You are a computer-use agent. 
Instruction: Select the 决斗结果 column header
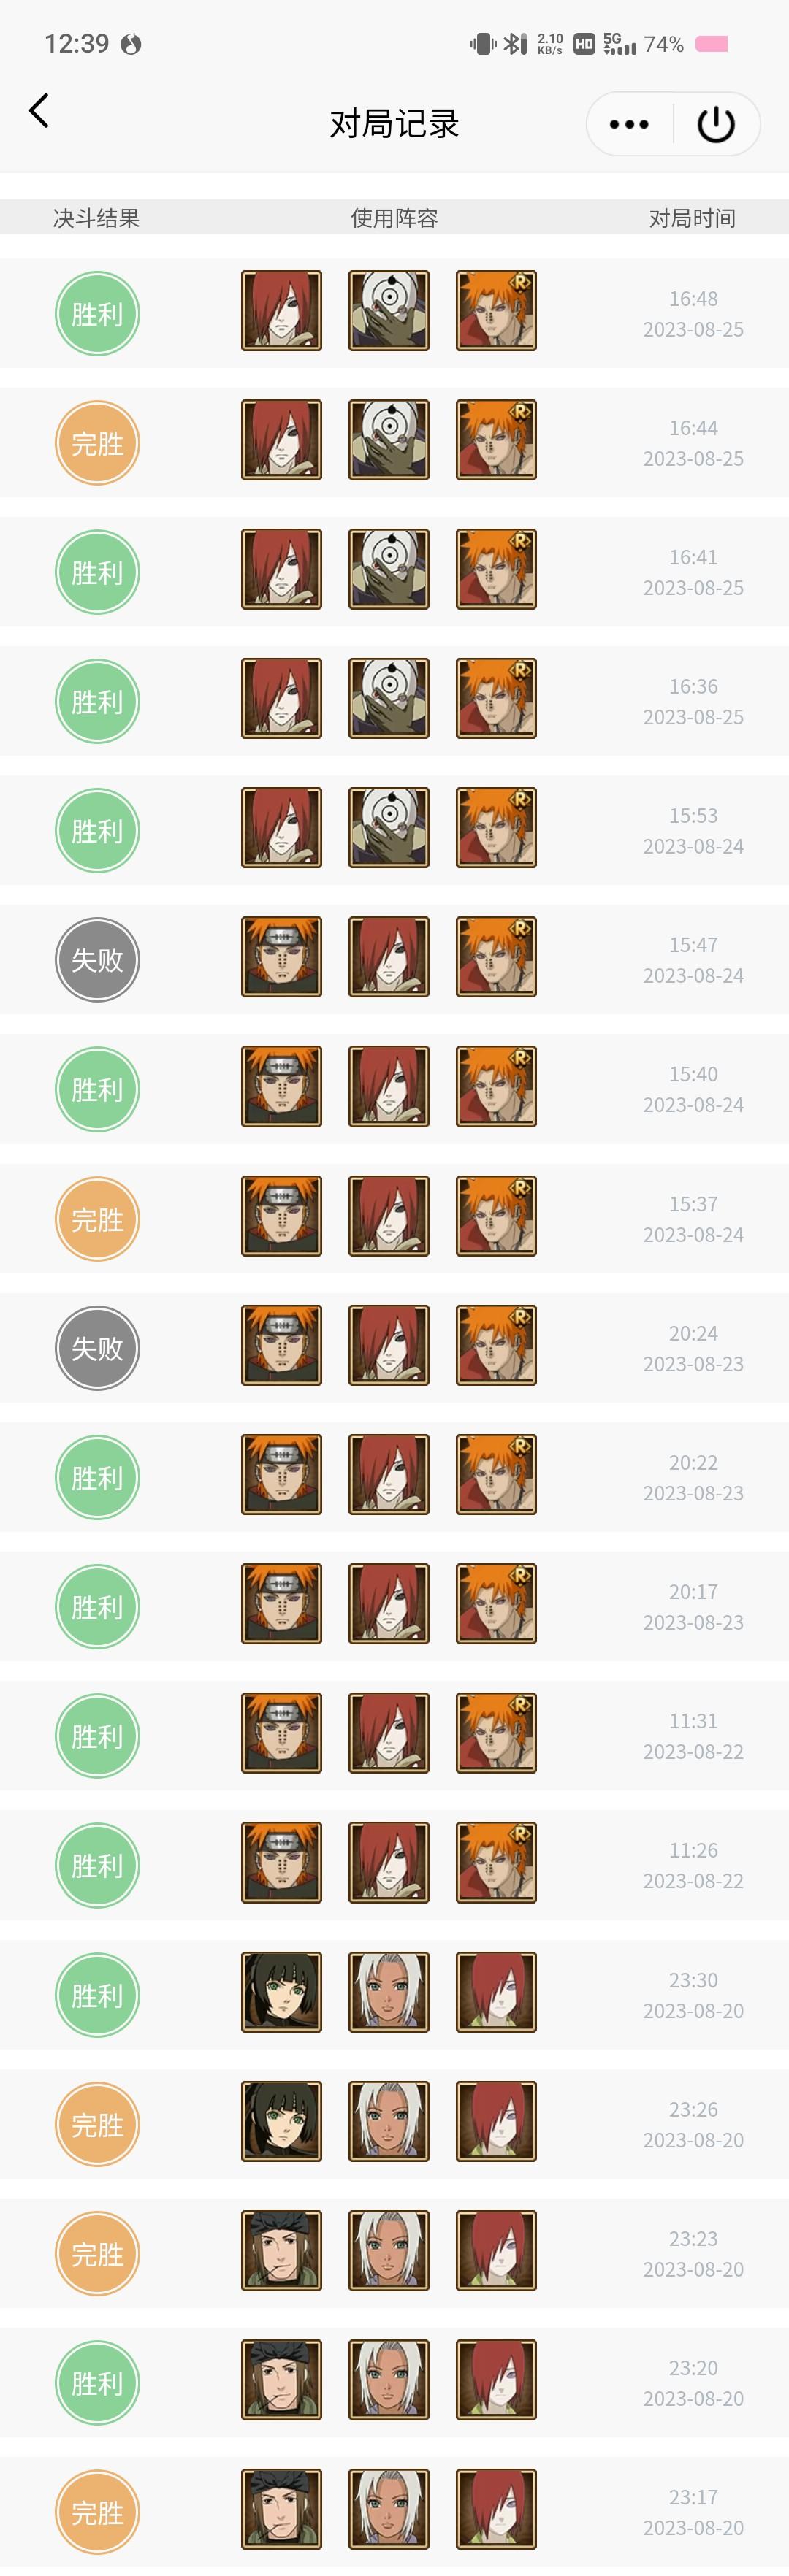point(96,218)
